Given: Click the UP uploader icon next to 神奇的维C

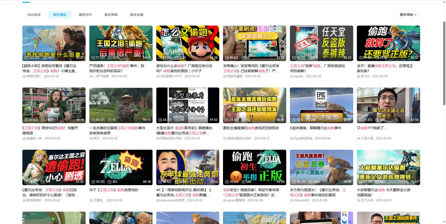Looking at the screenshot, I should pyautogui.click(x=25, y=76).
